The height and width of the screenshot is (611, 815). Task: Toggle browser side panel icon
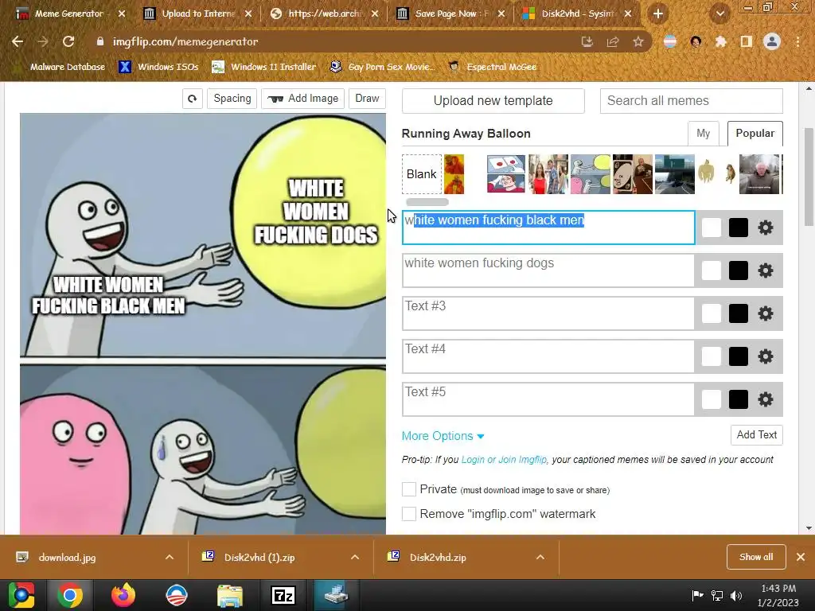coord(747,41)
